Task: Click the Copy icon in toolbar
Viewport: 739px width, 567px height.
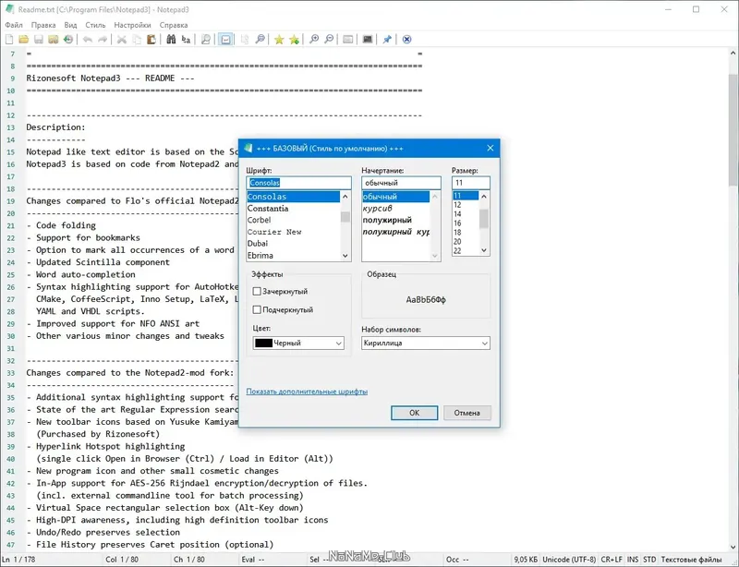Action: (x=137, y=40)
